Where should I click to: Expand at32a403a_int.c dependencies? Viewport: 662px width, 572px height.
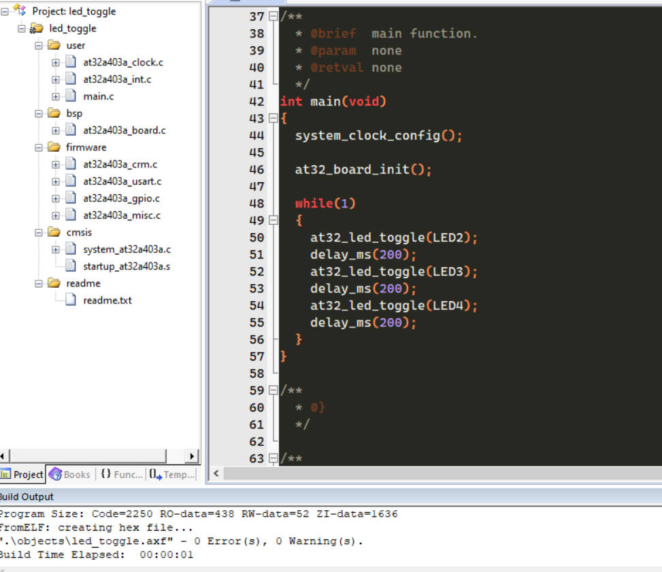55,80
